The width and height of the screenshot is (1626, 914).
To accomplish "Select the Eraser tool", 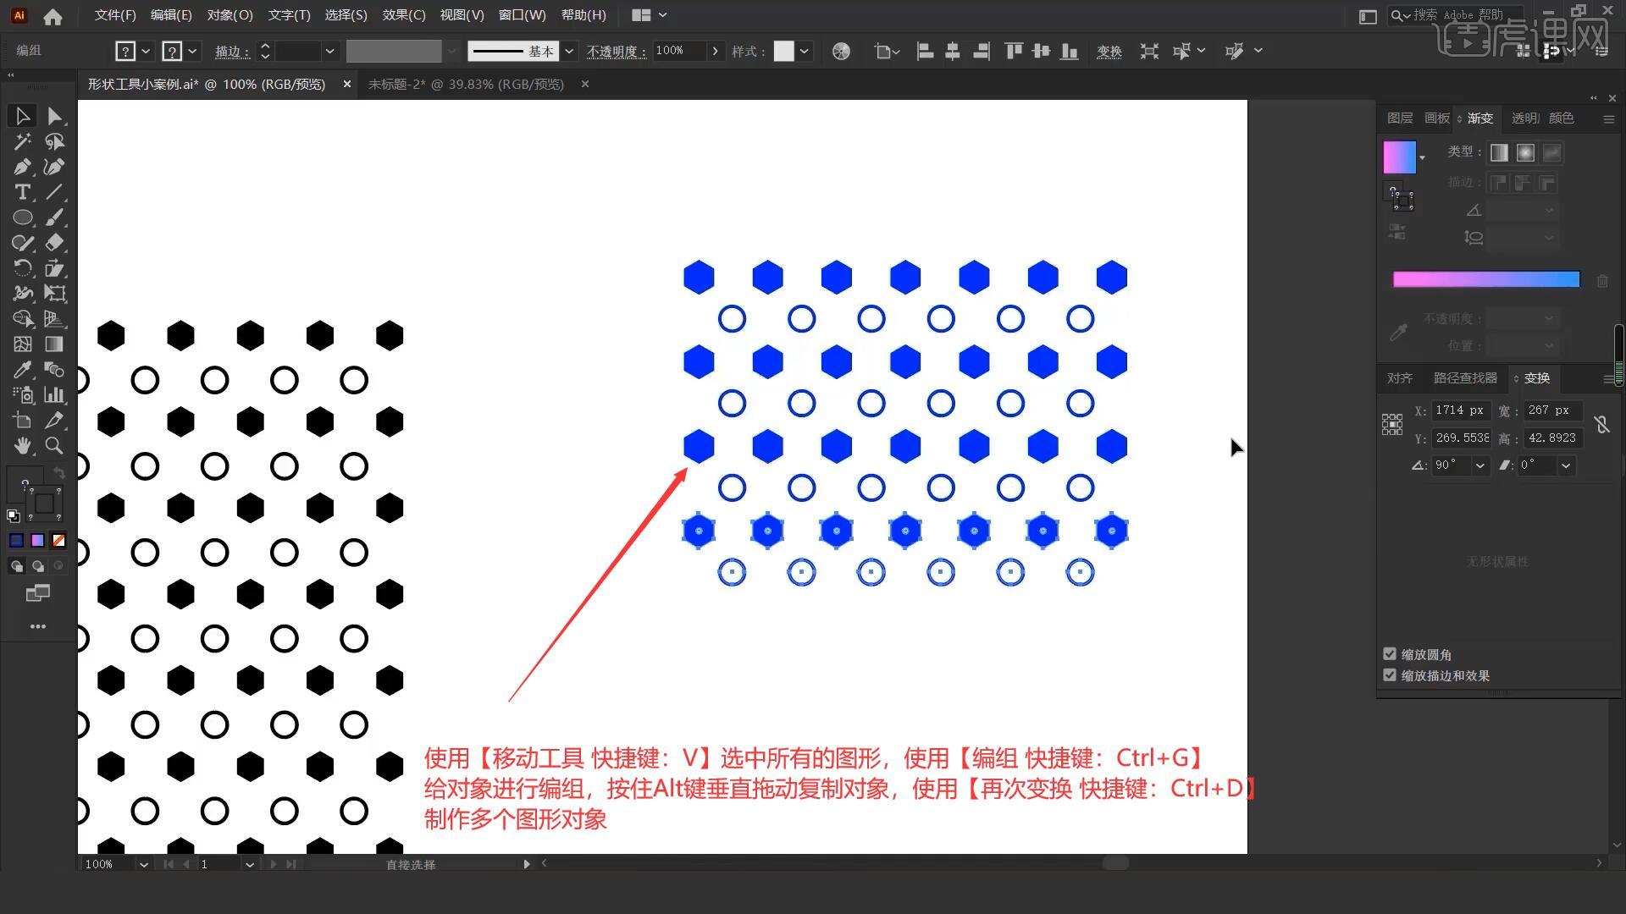I will tap(55, 243).
